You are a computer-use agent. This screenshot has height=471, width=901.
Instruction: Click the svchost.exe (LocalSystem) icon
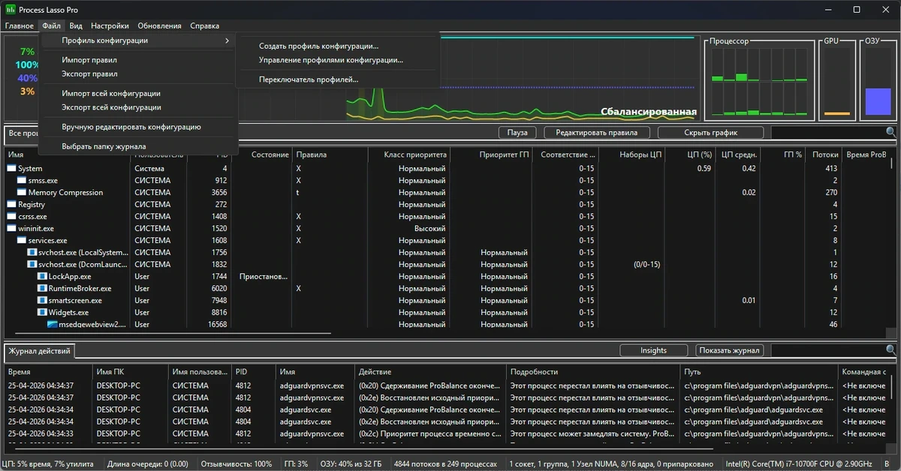(32, 253)
